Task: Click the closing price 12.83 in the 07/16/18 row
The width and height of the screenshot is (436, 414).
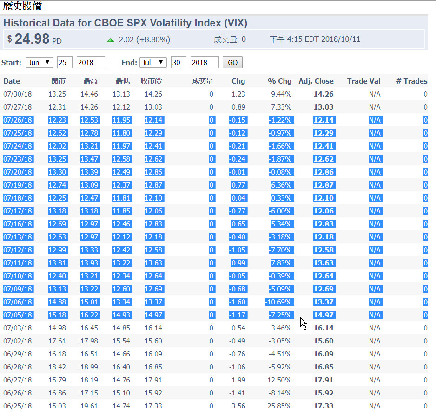Action: pos(154,224)
